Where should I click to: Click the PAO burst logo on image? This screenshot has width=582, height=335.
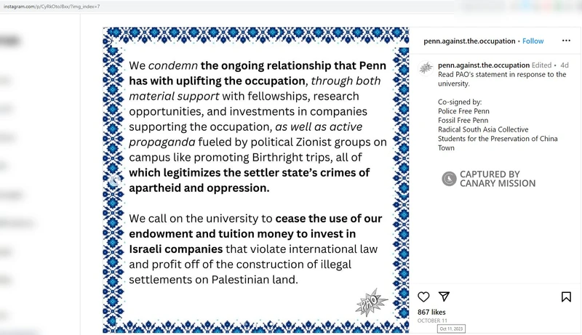tap(369, 301)
